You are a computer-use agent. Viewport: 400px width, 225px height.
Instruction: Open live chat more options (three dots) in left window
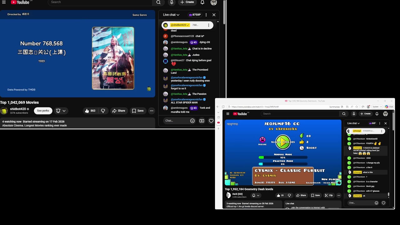[206, 15]
